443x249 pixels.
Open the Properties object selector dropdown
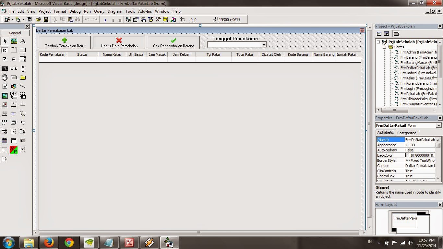439,125
